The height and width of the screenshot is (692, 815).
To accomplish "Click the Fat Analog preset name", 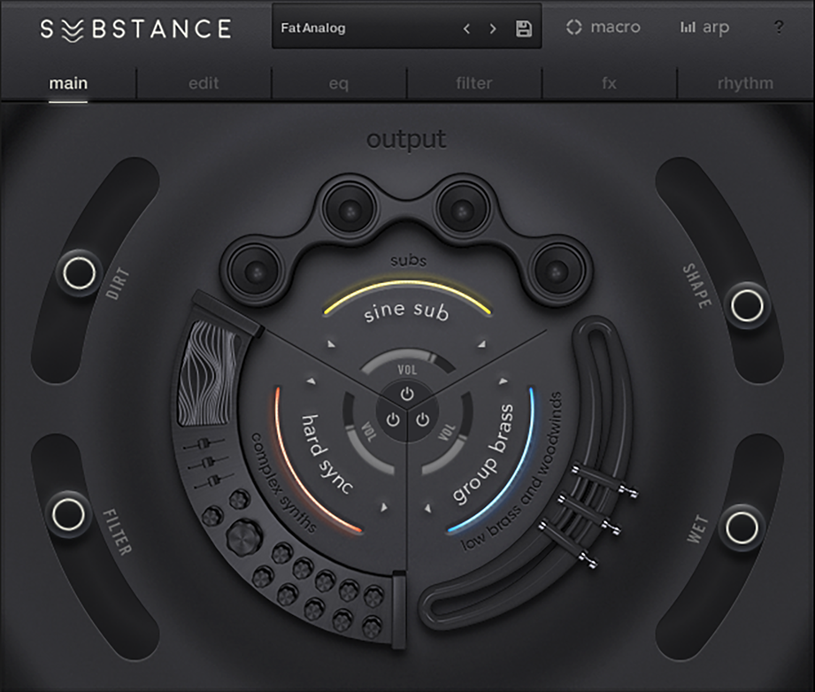I will pyautogui.click(x=312, y=28).
